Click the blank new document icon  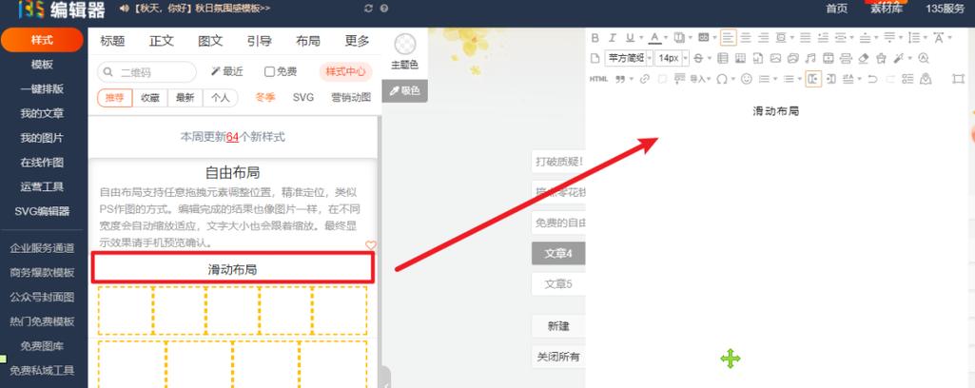click(x=595, y=58)
